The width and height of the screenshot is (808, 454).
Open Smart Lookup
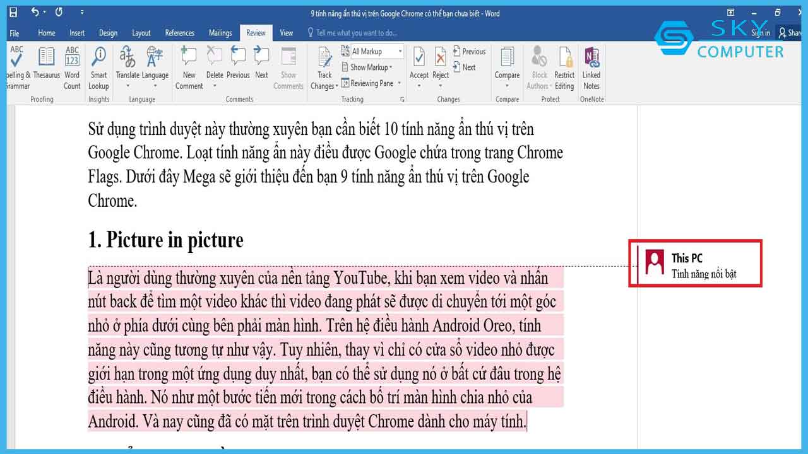[98, 68]
